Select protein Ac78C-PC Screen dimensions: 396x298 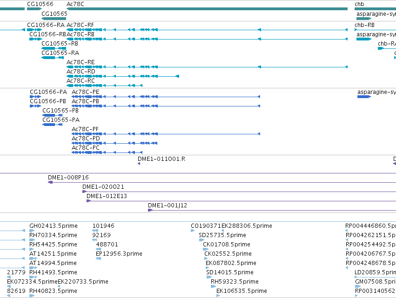(107, 152)
